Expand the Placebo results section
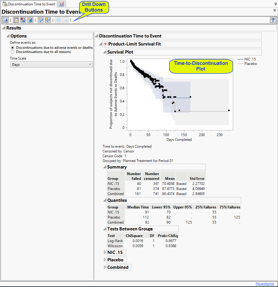 (105, 260)
